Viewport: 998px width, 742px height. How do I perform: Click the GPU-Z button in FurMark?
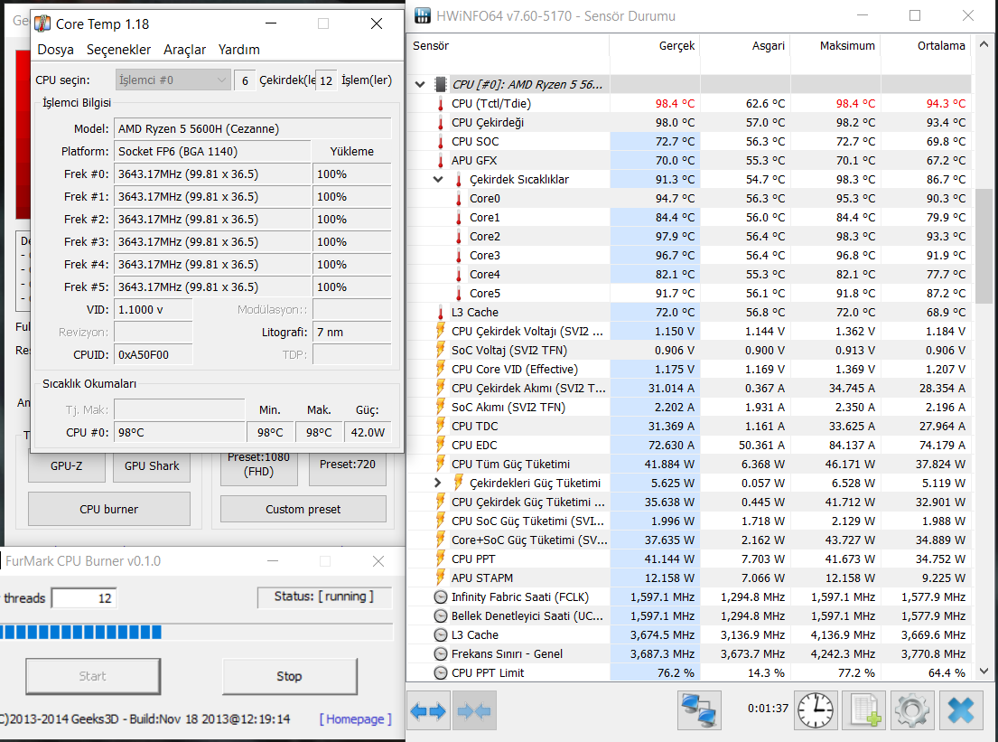coord(66,465)
